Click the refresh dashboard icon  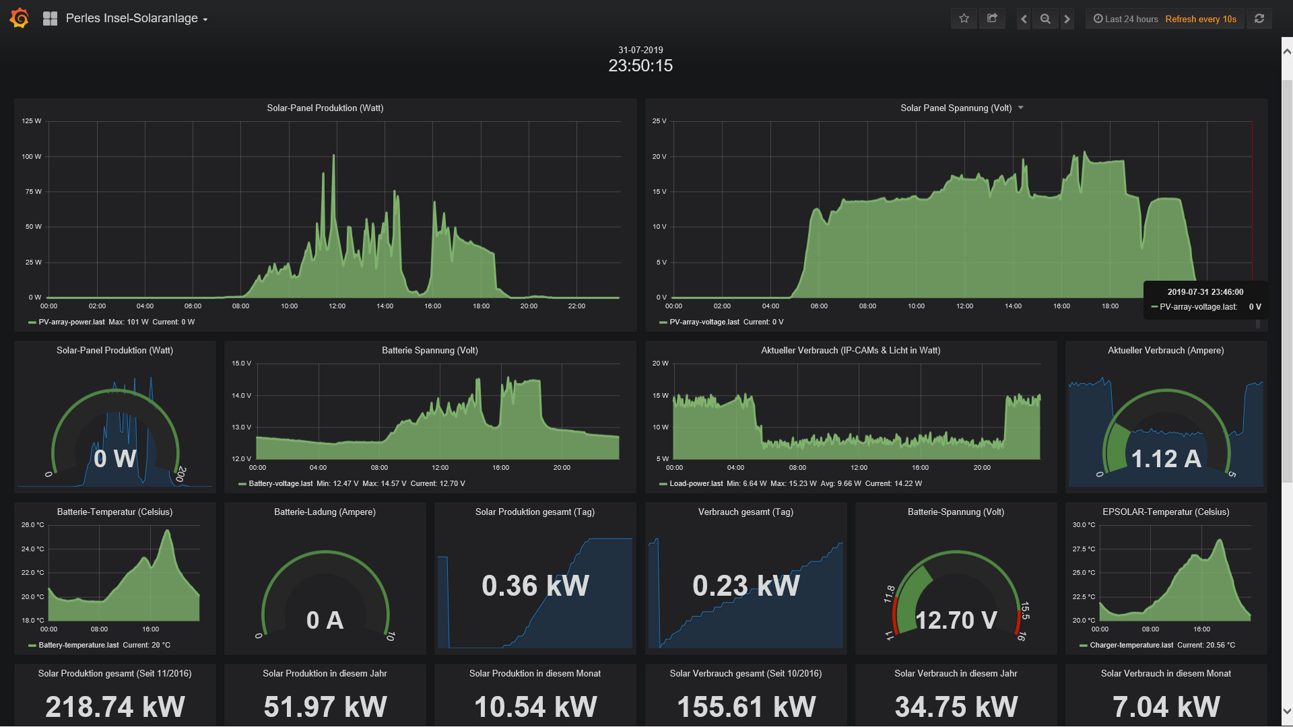(1259, 19)
